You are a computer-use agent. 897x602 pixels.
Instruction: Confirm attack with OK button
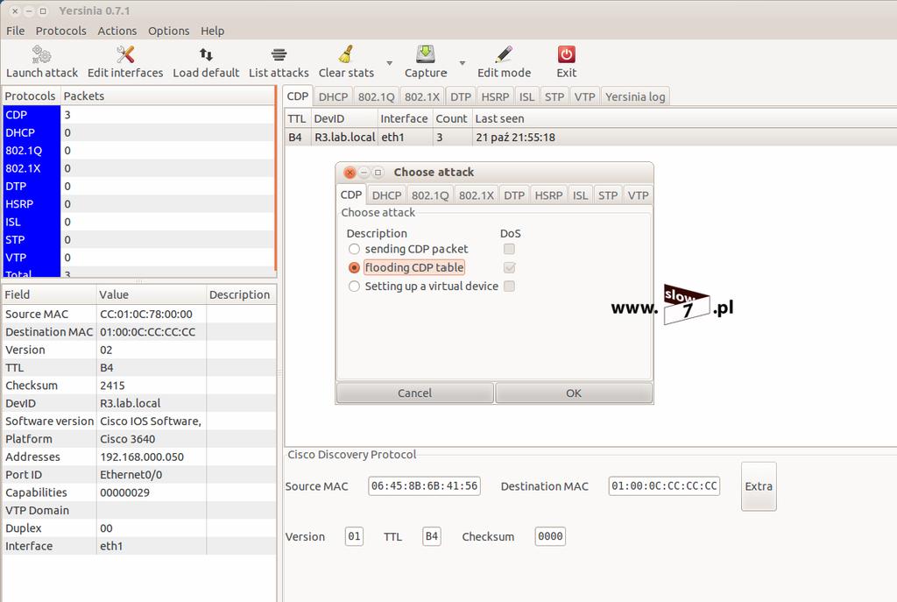[574, 393]
